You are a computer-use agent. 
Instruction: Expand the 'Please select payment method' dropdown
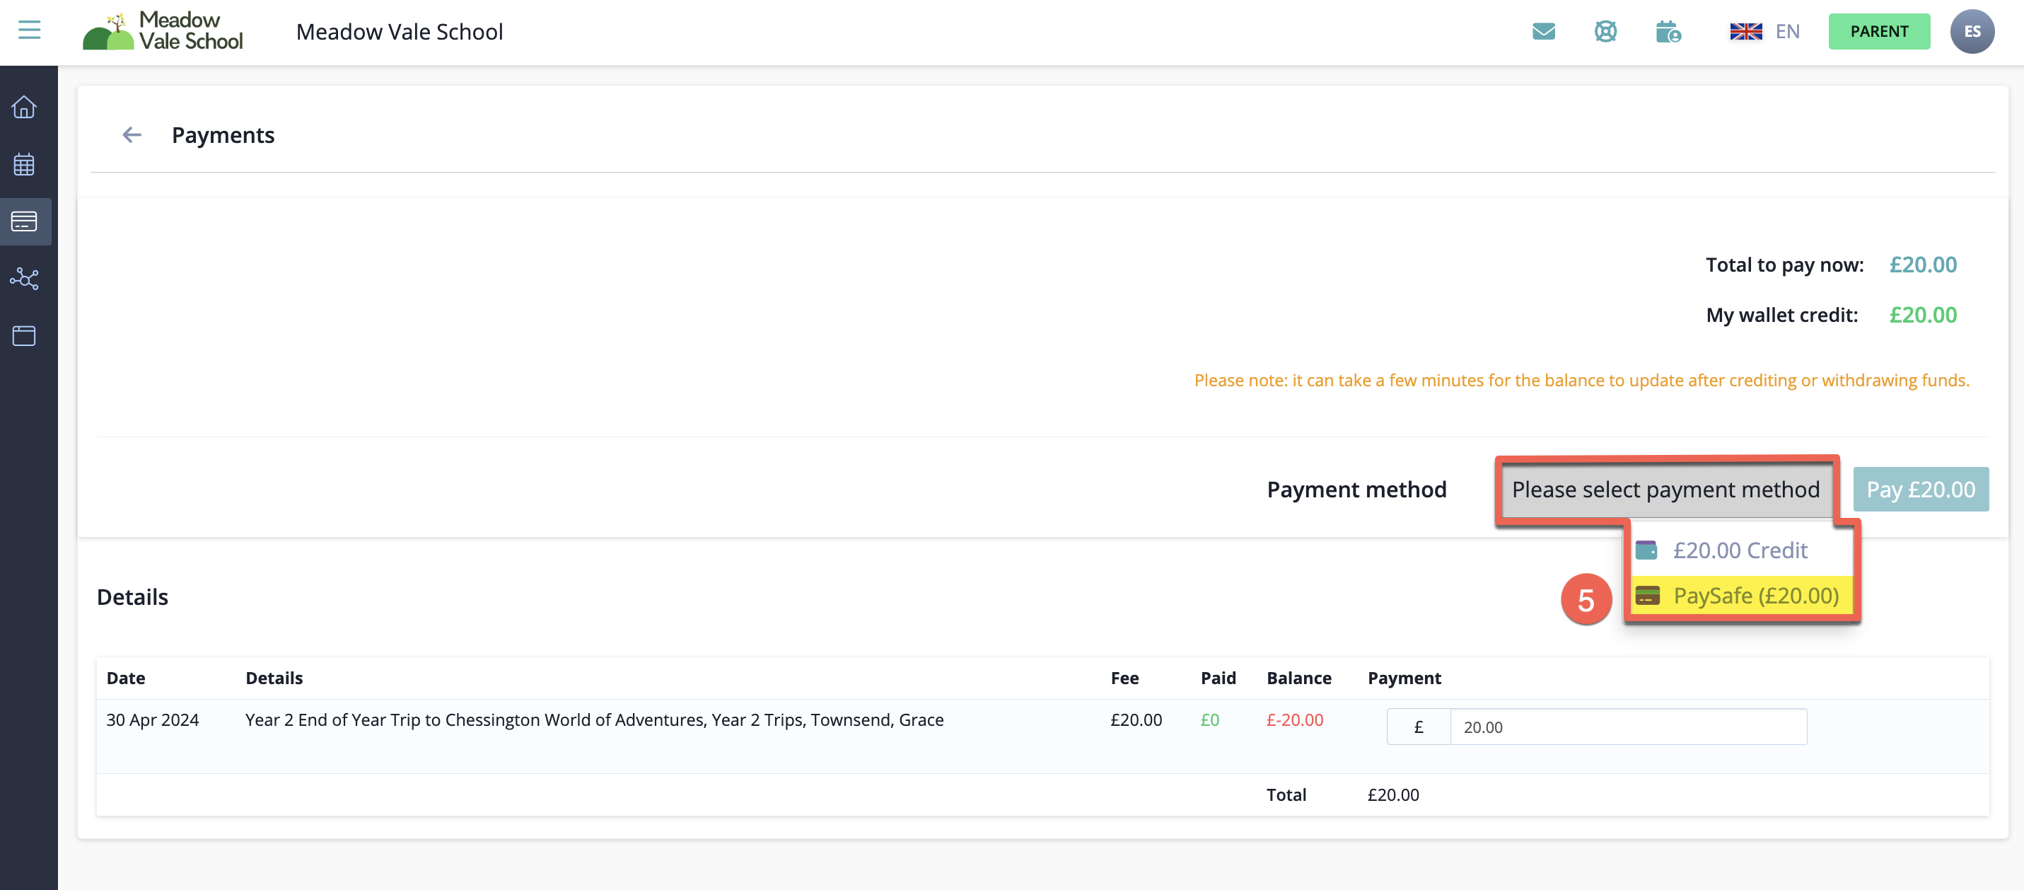1665,490
